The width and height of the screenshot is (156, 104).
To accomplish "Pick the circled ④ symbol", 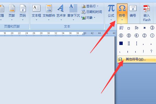I will tap(136, 36).
